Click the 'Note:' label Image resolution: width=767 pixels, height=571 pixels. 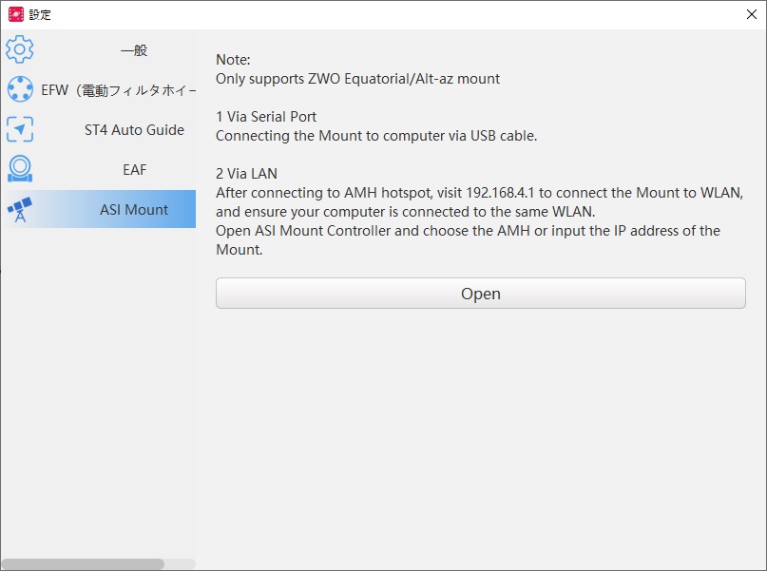pos(233,60)
